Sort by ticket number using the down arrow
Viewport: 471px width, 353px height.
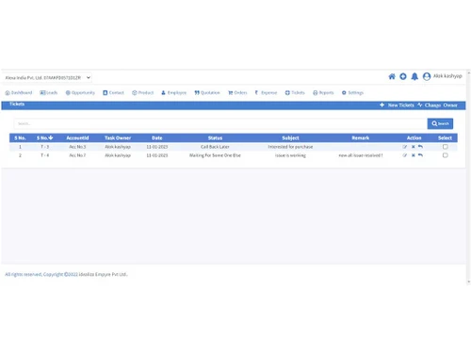tap(51, 137)
